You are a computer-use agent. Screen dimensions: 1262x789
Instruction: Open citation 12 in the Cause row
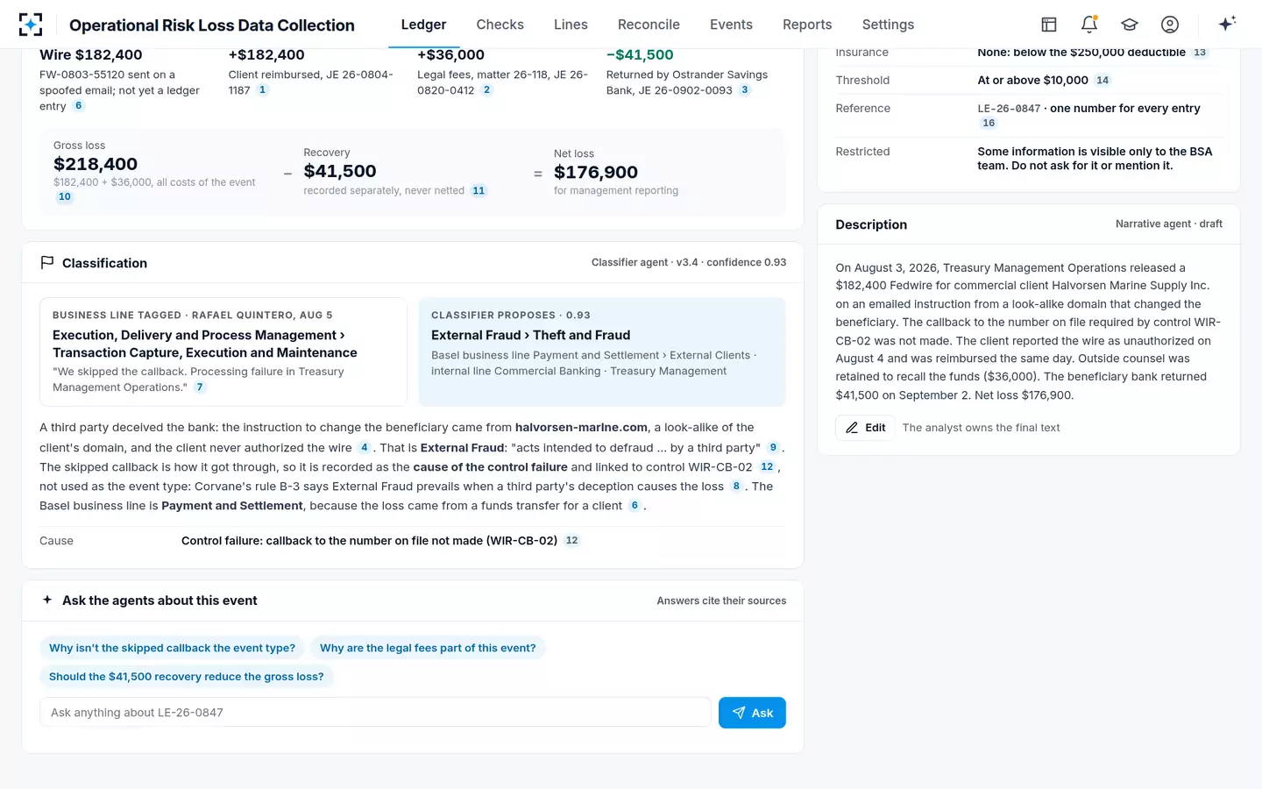[x=571, y=541]
